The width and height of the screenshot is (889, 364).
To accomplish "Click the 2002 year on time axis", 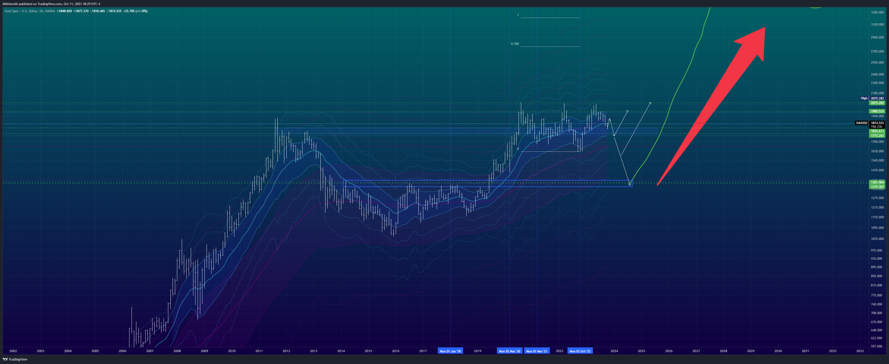I will (x=13, y=351).
